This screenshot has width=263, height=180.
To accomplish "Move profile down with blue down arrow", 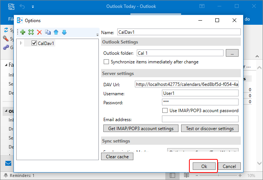I will point(64,32).
